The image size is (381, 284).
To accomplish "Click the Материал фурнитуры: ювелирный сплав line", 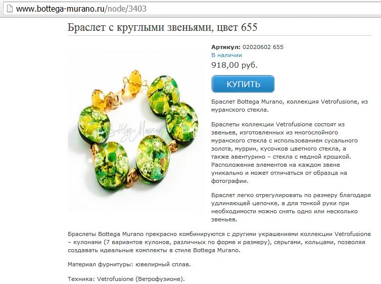I will point(129,264).
